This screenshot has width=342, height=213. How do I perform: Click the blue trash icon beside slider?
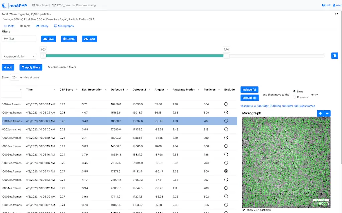pos(334,56)
